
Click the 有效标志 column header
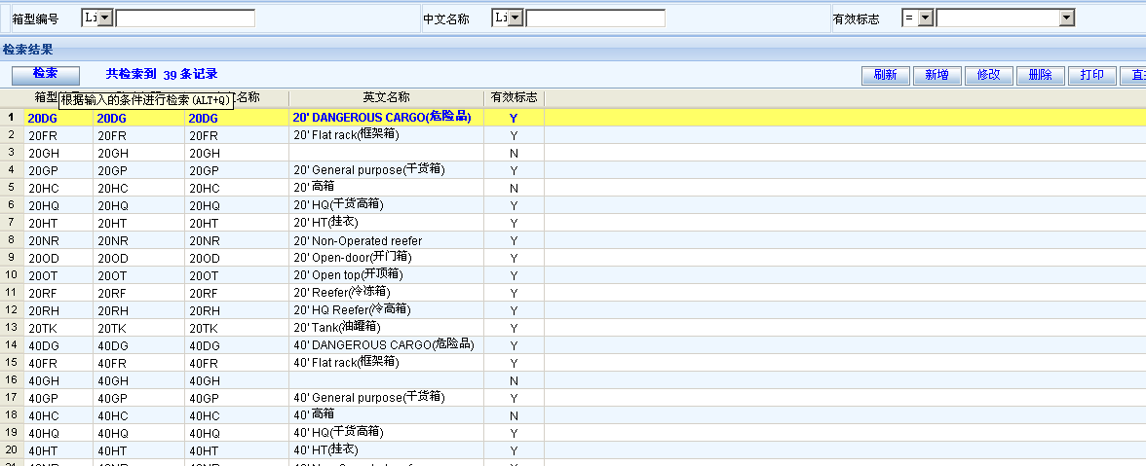[x=514, y=98]
